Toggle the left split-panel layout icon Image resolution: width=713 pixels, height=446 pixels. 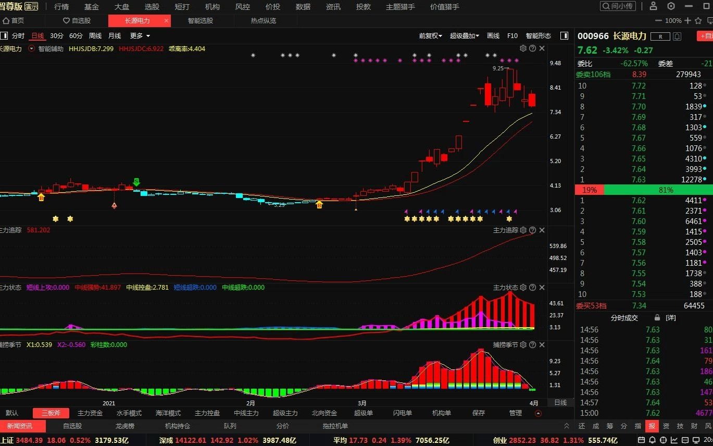[x=4, y=35]
